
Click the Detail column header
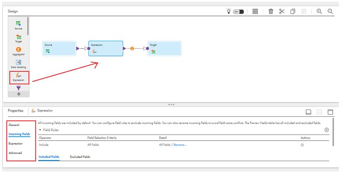click(x=163, y=138)
